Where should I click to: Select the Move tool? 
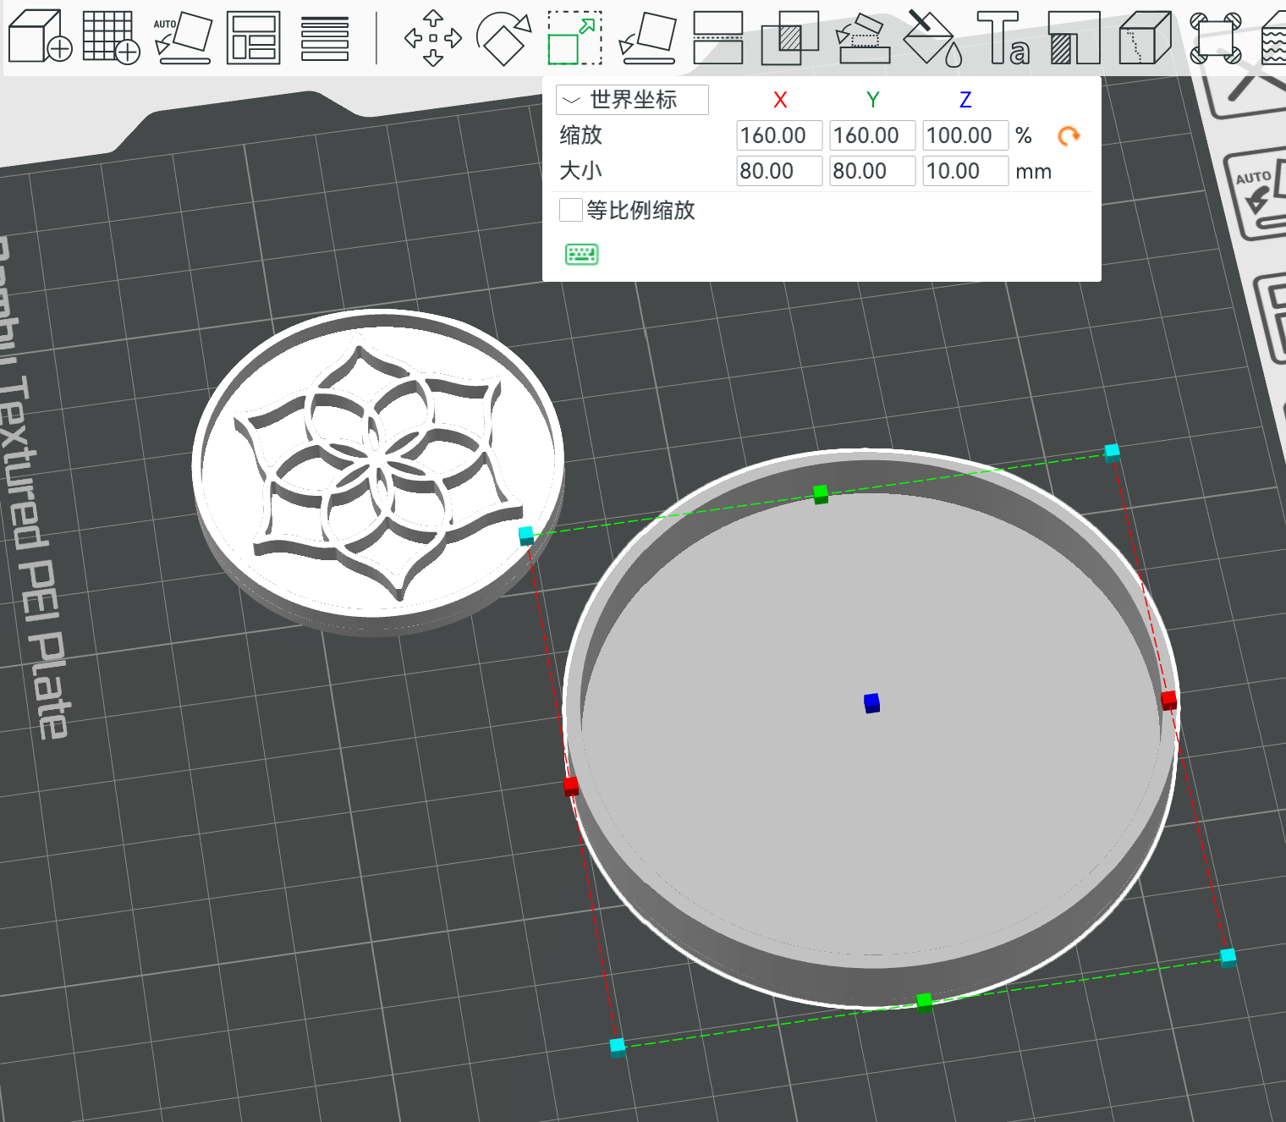coord(433,37)
